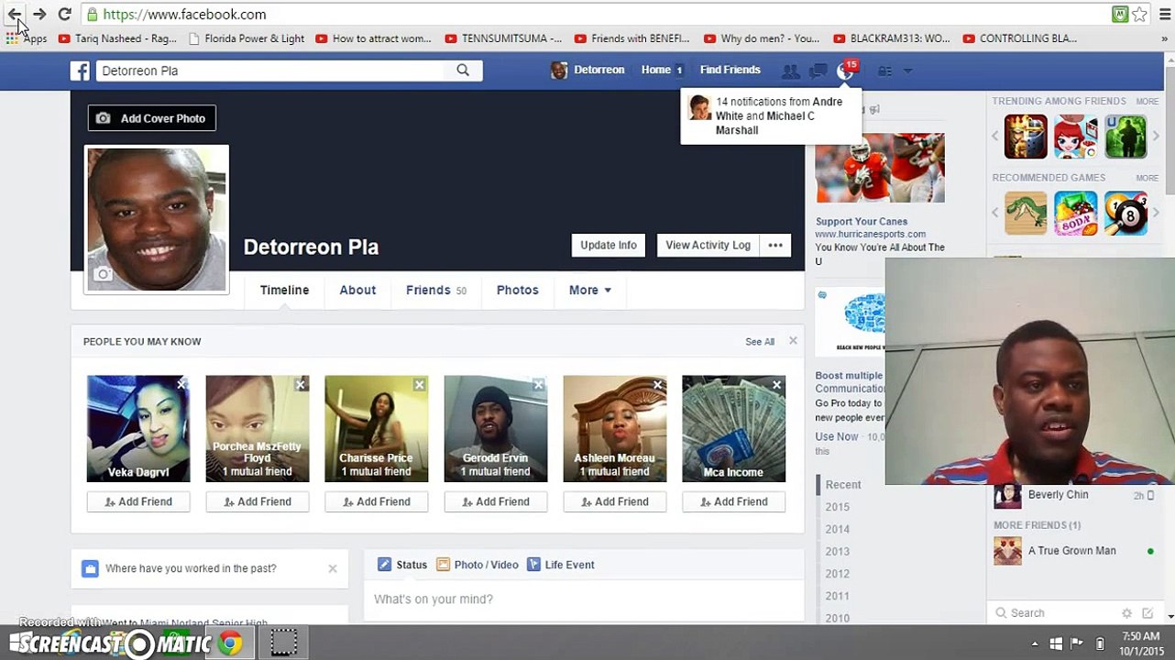Close the People You May Know section
Viewport: 1175px width, 660px height.
tap(793, 341)
